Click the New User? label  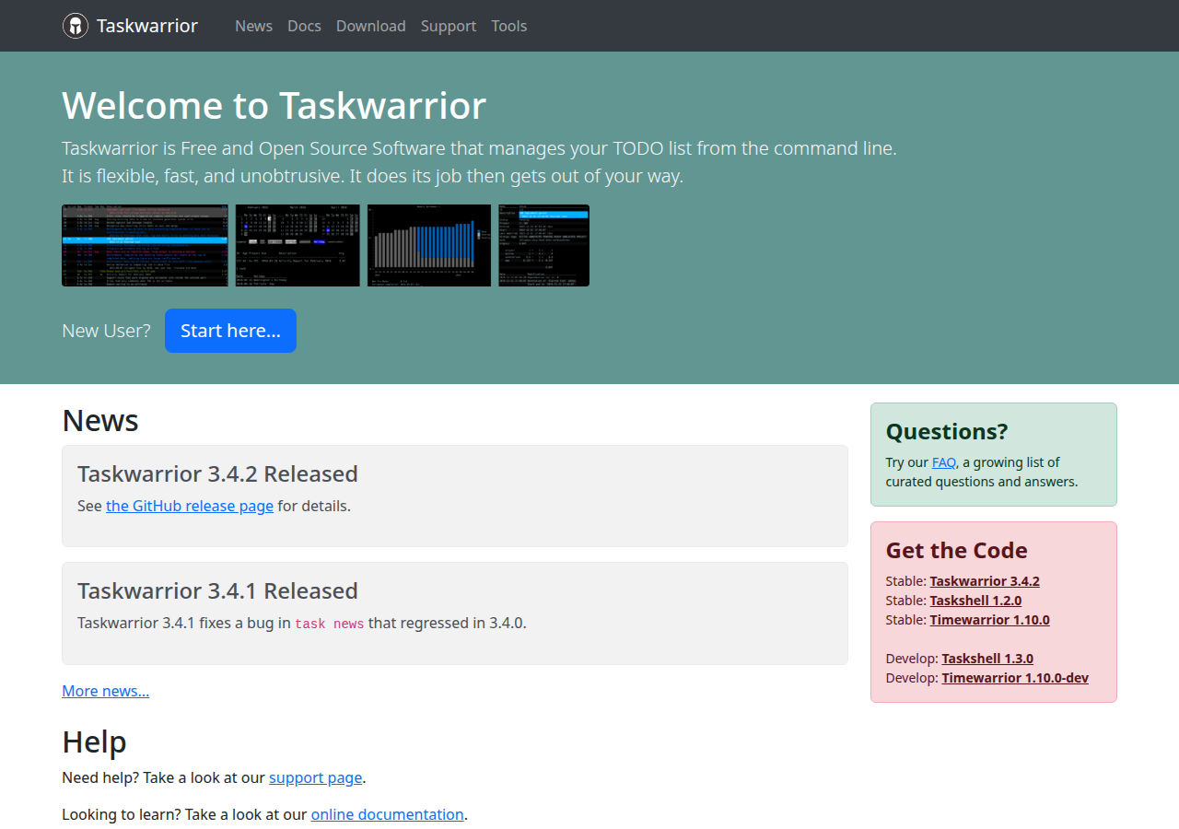(x=106, y=331)
